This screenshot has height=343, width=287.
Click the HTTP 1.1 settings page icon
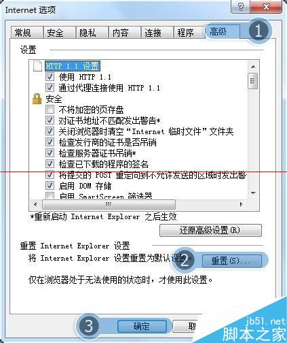pyautogui.click(x=37, y=66)
